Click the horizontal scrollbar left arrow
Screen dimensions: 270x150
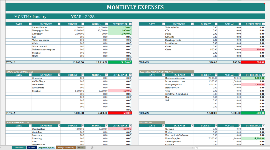click(196, 148)
